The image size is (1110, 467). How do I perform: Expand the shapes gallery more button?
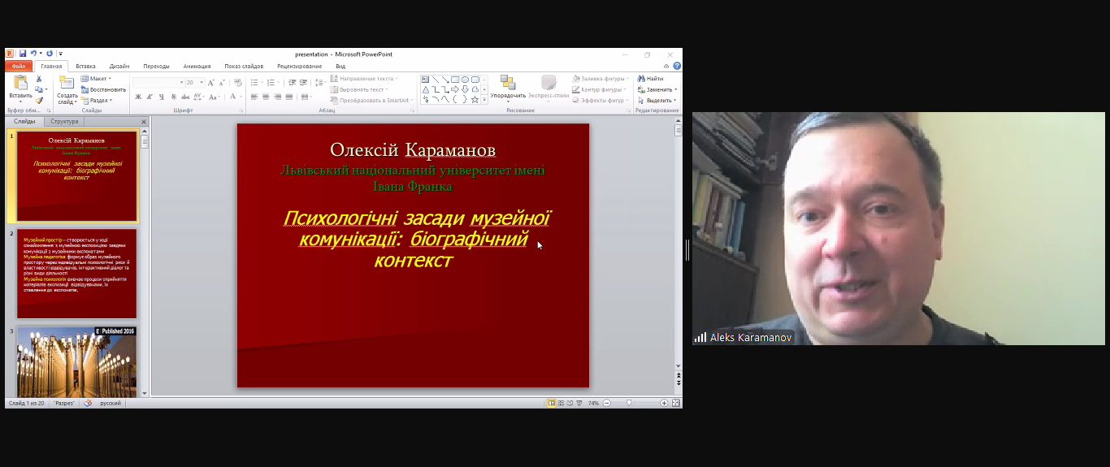pyautogui.click(x=484, y=99)
